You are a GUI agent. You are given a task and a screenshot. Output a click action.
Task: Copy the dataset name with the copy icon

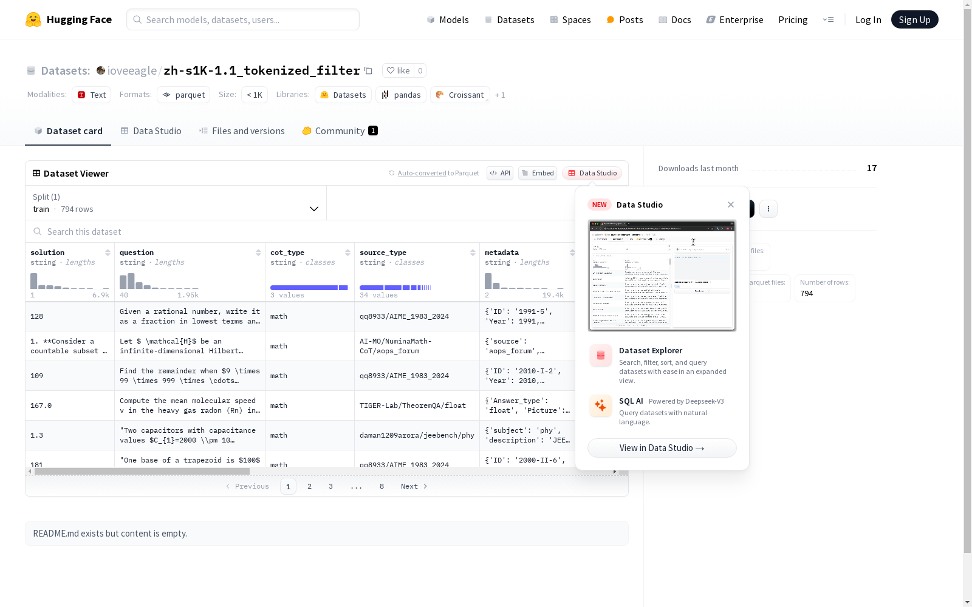(368, 70)
